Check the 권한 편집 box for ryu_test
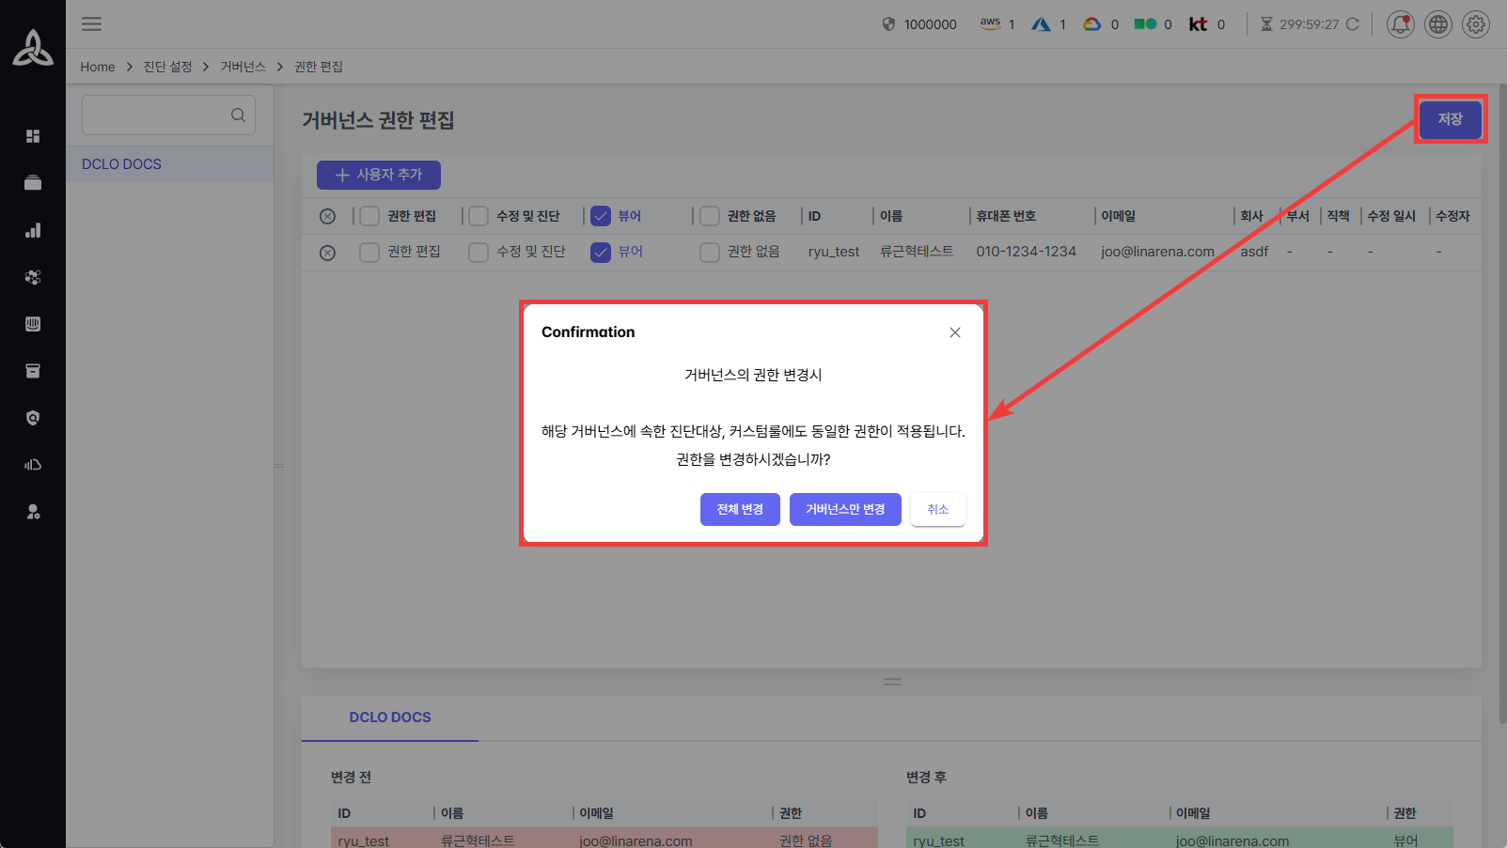1507x848 pixels. (x=369, y=253)
